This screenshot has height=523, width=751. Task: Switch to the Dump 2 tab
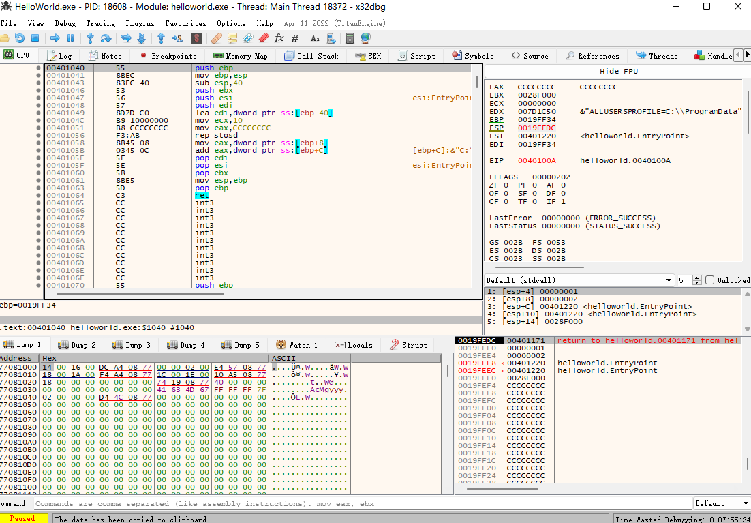click(x=77, y=345)
